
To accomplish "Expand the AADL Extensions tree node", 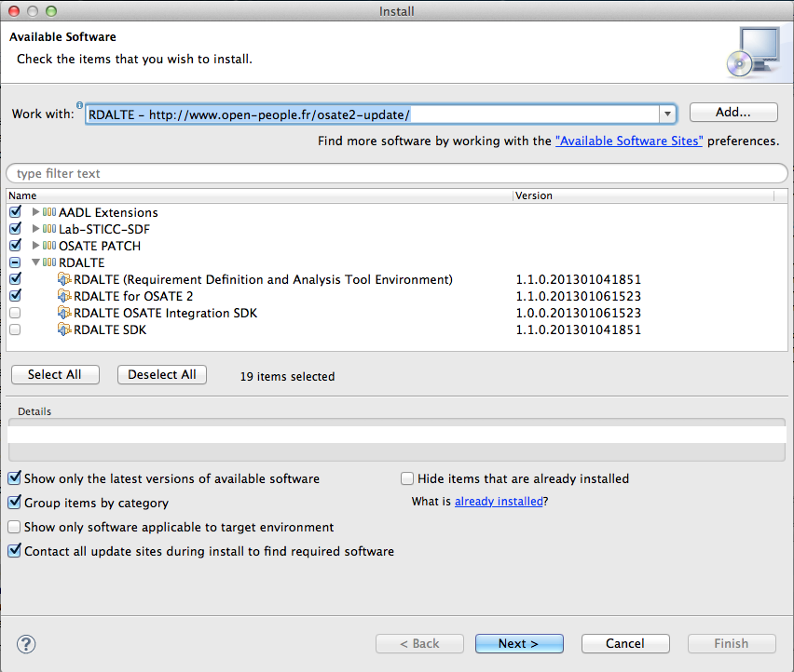I will (35, 211).
